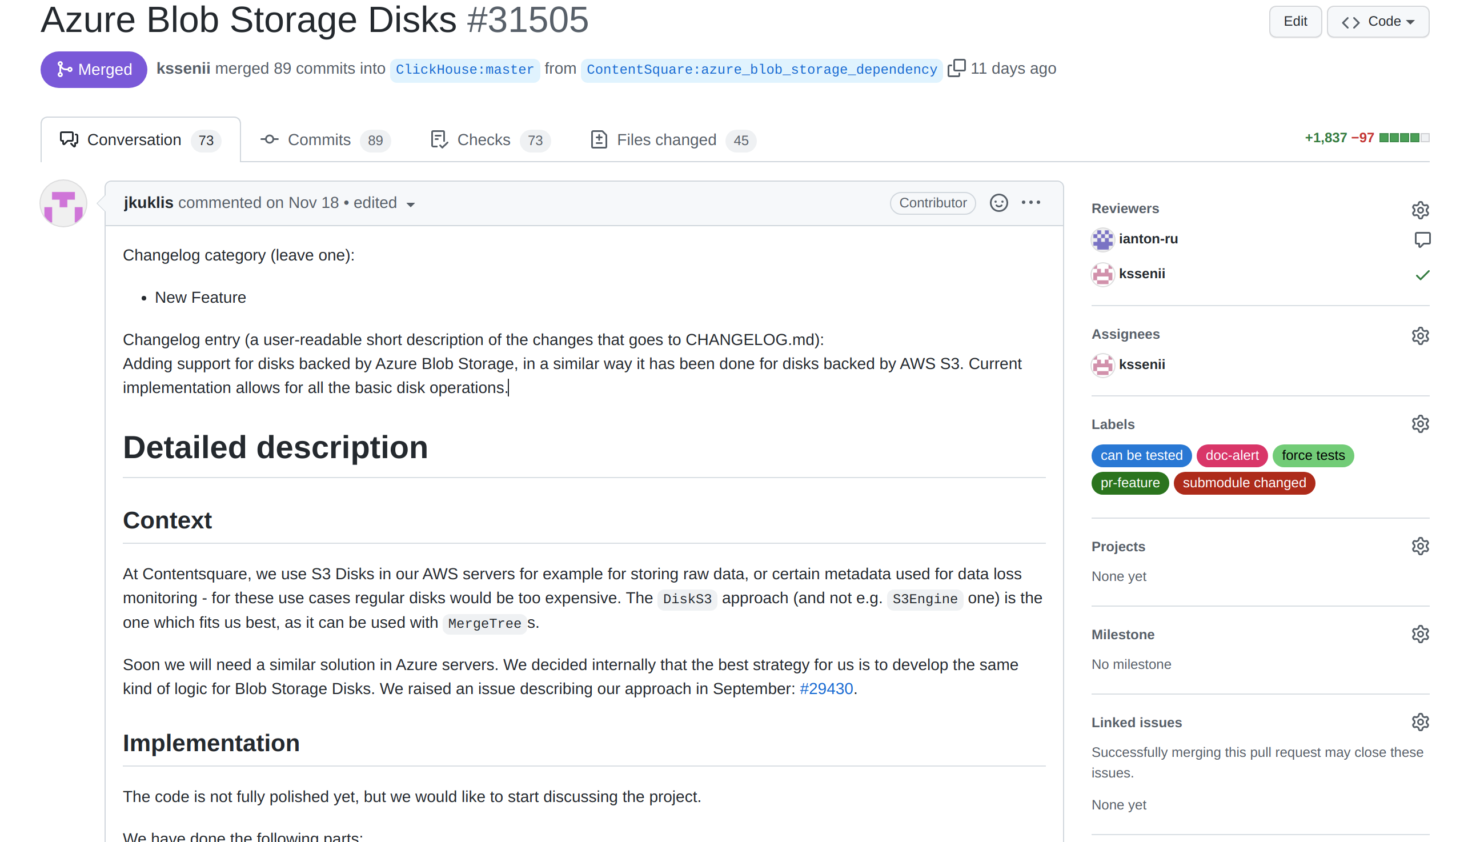
Task: Click jkuklis's avatar thumbnail
Action: 63,203
